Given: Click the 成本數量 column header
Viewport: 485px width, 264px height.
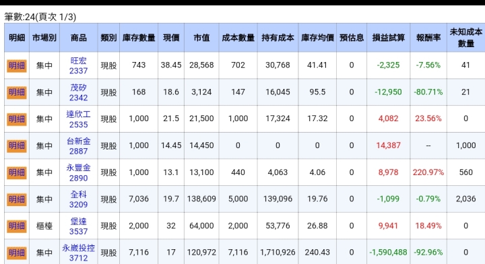Looking at the screenshot, I should click(238, 38).
